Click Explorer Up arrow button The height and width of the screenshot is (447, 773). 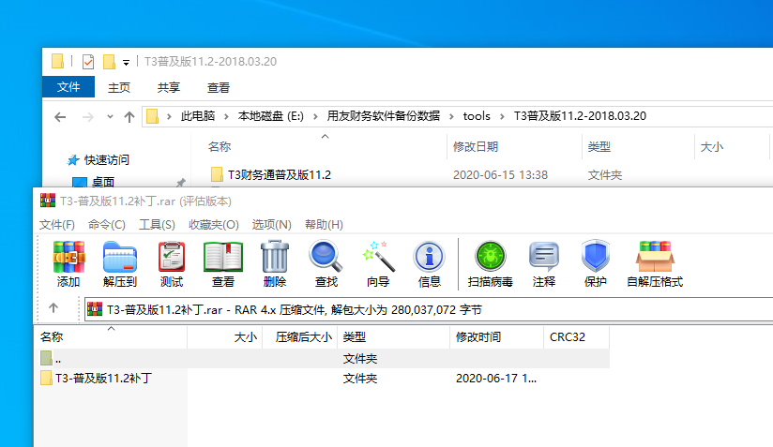[129, 117]
